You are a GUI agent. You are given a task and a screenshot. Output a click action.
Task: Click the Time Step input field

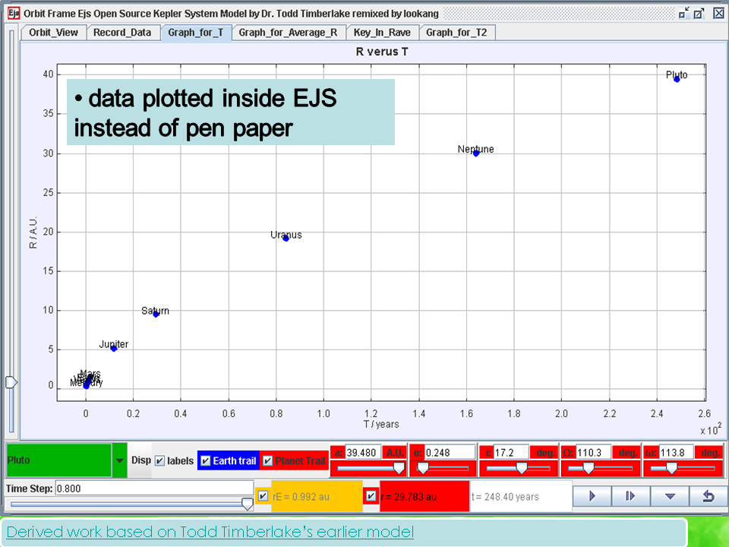point(154,489)
